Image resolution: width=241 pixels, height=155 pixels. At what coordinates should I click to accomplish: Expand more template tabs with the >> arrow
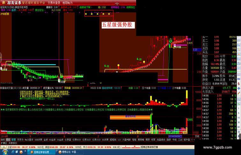[192, 140]
